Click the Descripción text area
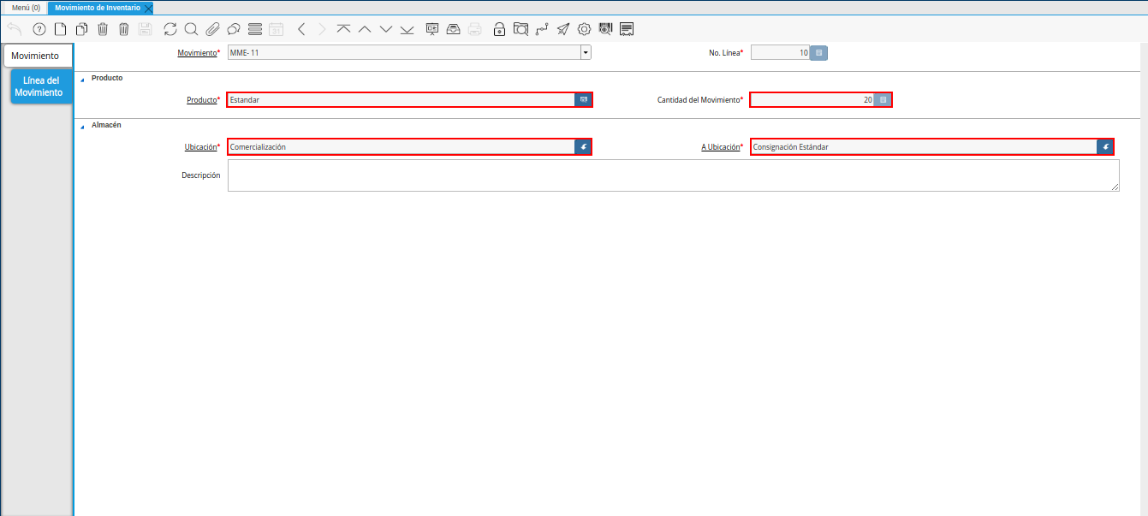Viewport: 1148px width, 516px height. (674, 175)
